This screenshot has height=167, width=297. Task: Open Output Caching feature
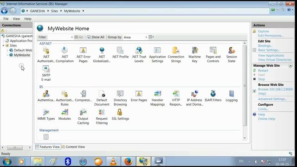pos(83,116)
